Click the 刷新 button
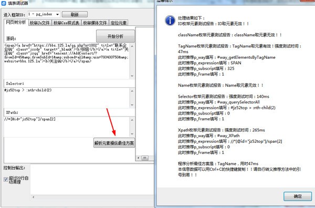The width and height of the screenshot is (315, 208). (75, 15)
